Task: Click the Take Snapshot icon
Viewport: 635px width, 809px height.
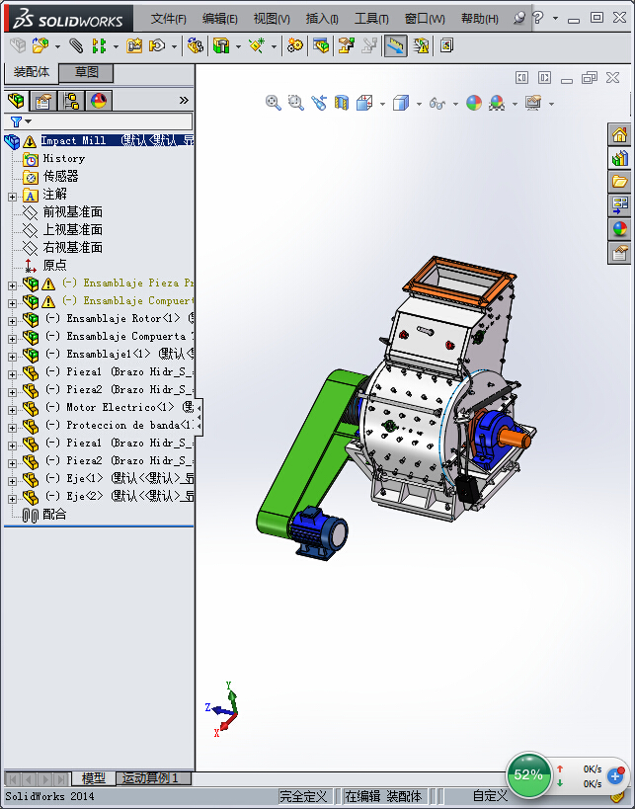Action: [446, 45]
